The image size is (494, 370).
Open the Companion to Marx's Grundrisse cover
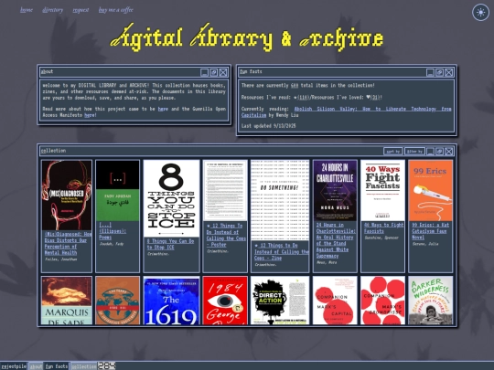tap(382, 301)
